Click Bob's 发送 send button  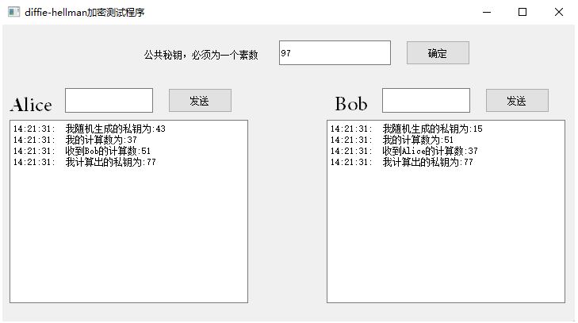517,100
